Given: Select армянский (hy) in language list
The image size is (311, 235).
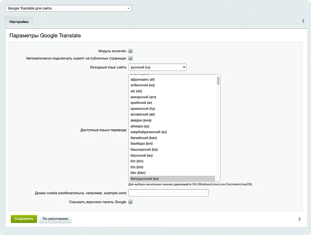Looking at the screenshot, I should (x=172, y=108).
